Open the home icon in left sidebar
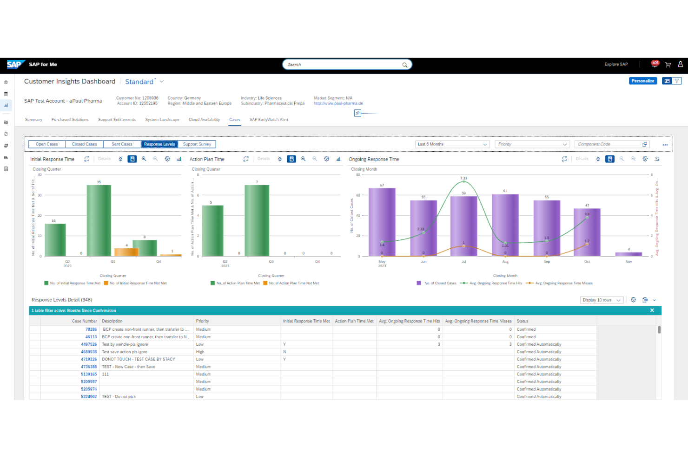 point(6,82)
